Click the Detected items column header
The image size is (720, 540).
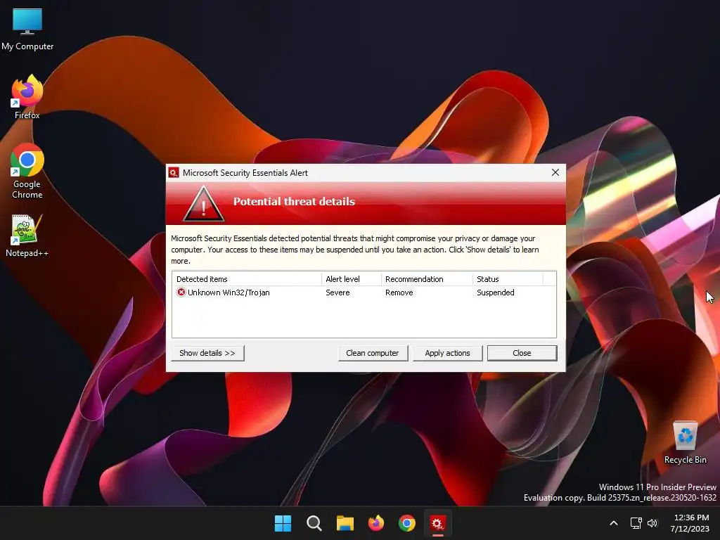click(x=247, y=279)
